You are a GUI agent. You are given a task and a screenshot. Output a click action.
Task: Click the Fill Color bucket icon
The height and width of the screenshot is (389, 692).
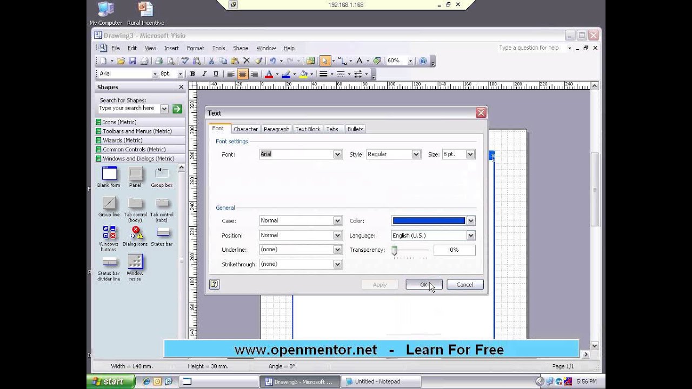[303, 74]
